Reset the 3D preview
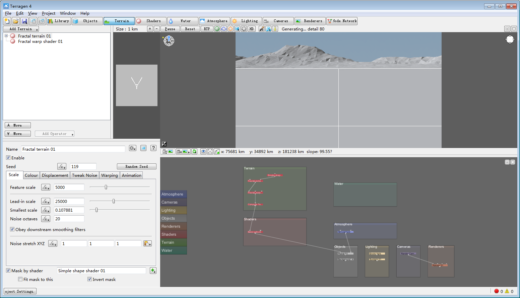Screen dimensions: 520x298 190,29
